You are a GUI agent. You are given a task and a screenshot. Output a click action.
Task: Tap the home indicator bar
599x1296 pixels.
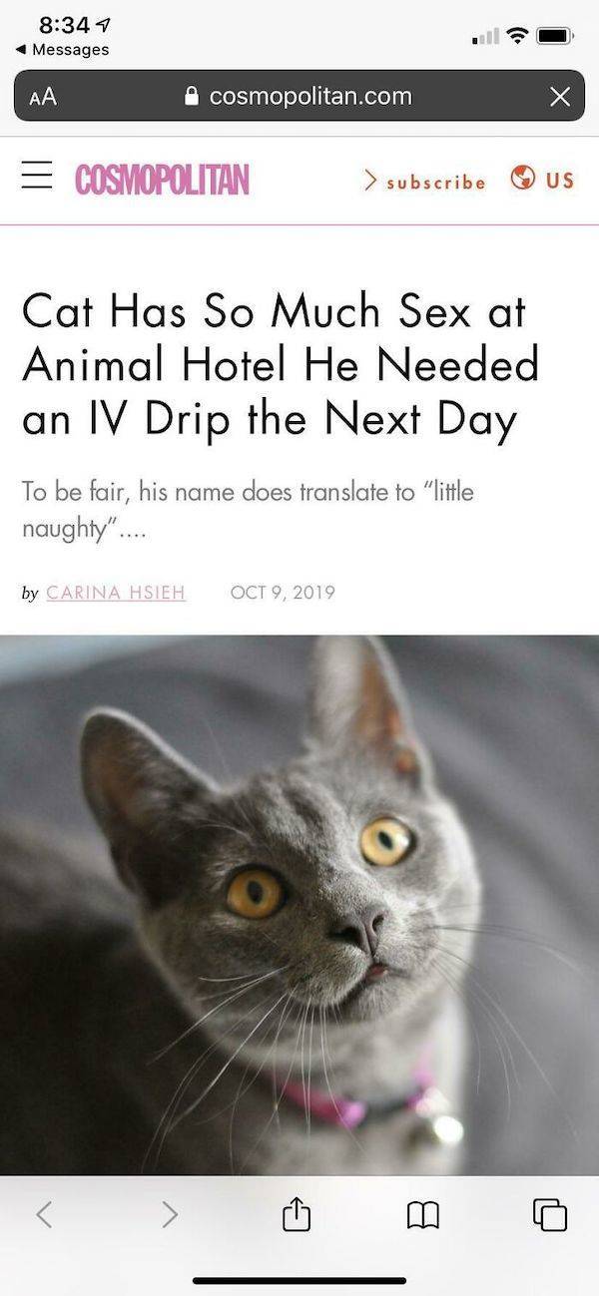[x=299, y=1280]
